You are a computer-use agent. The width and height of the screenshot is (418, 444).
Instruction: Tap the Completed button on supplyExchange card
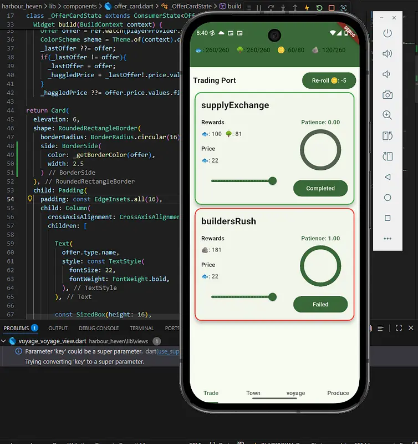click(x=320, y=188)
